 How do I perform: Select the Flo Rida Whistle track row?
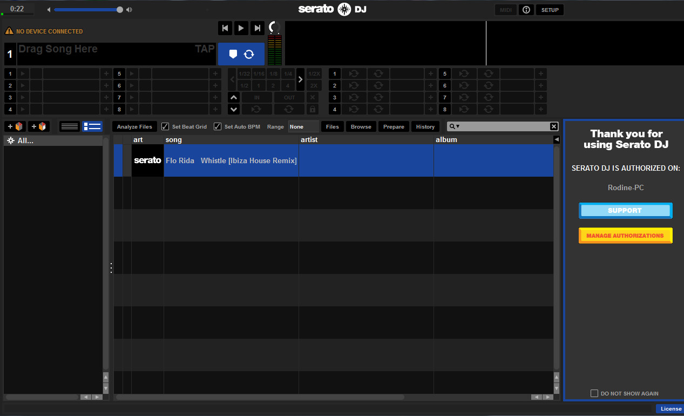click(334, 160)
